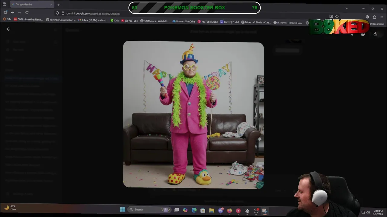Open the browser hamburger menu

382,17
